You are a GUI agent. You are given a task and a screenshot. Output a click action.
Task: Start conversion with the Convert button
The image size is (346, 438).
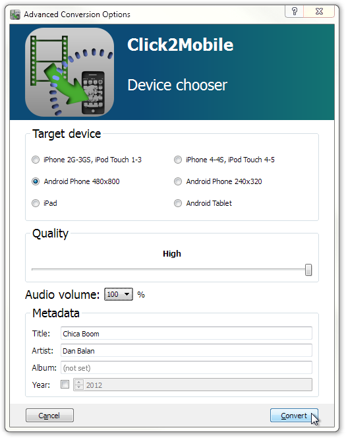click(294, 416)
